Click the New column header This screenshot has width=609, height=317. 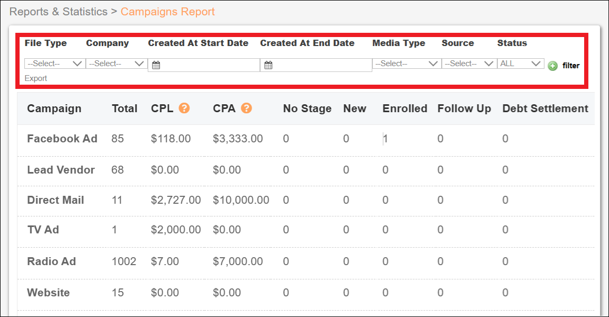(x=355, y=108)
